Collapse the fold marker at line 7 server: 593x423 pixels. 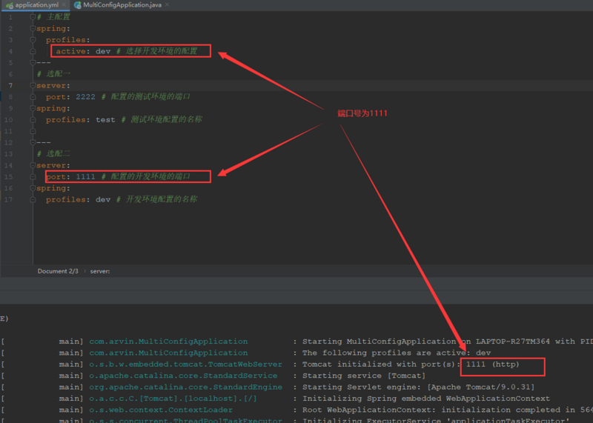(x=33, y=86)
